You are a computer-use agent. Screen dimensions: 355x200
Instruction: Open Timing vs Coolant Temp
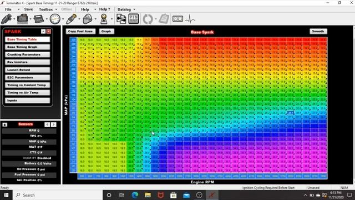coord(27,85)
